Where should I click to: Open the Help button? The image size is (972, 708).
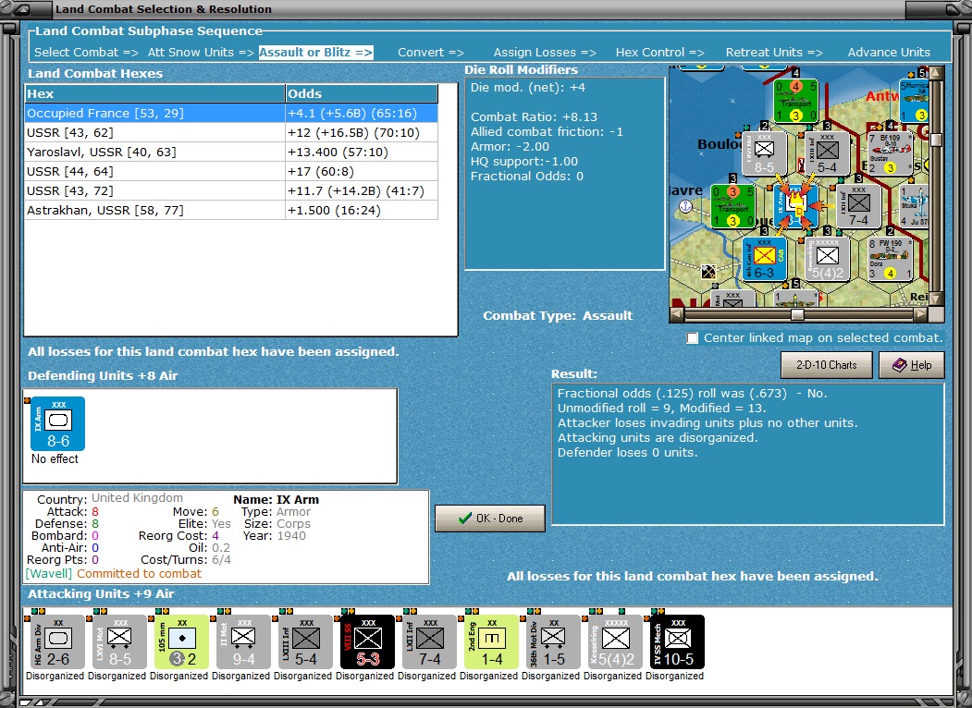(912, 365)
